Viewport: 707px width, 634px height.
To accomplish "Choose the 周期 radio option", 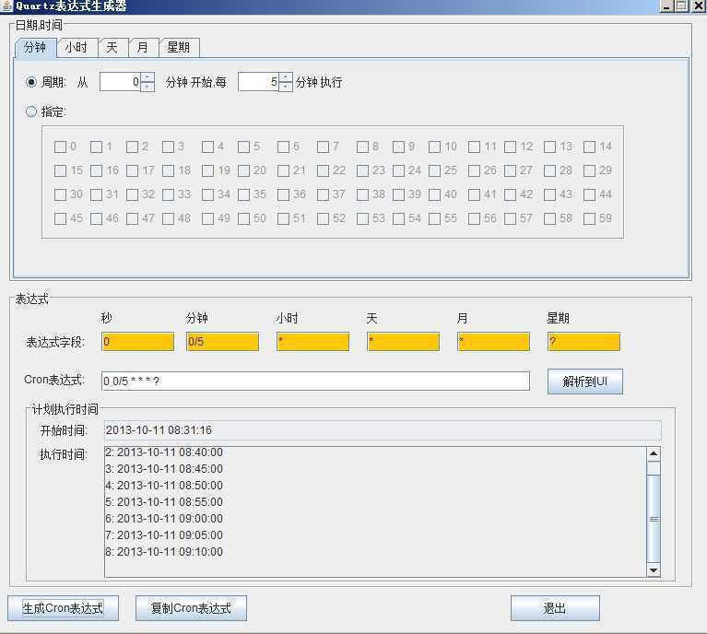I will [x=31, y=82].
